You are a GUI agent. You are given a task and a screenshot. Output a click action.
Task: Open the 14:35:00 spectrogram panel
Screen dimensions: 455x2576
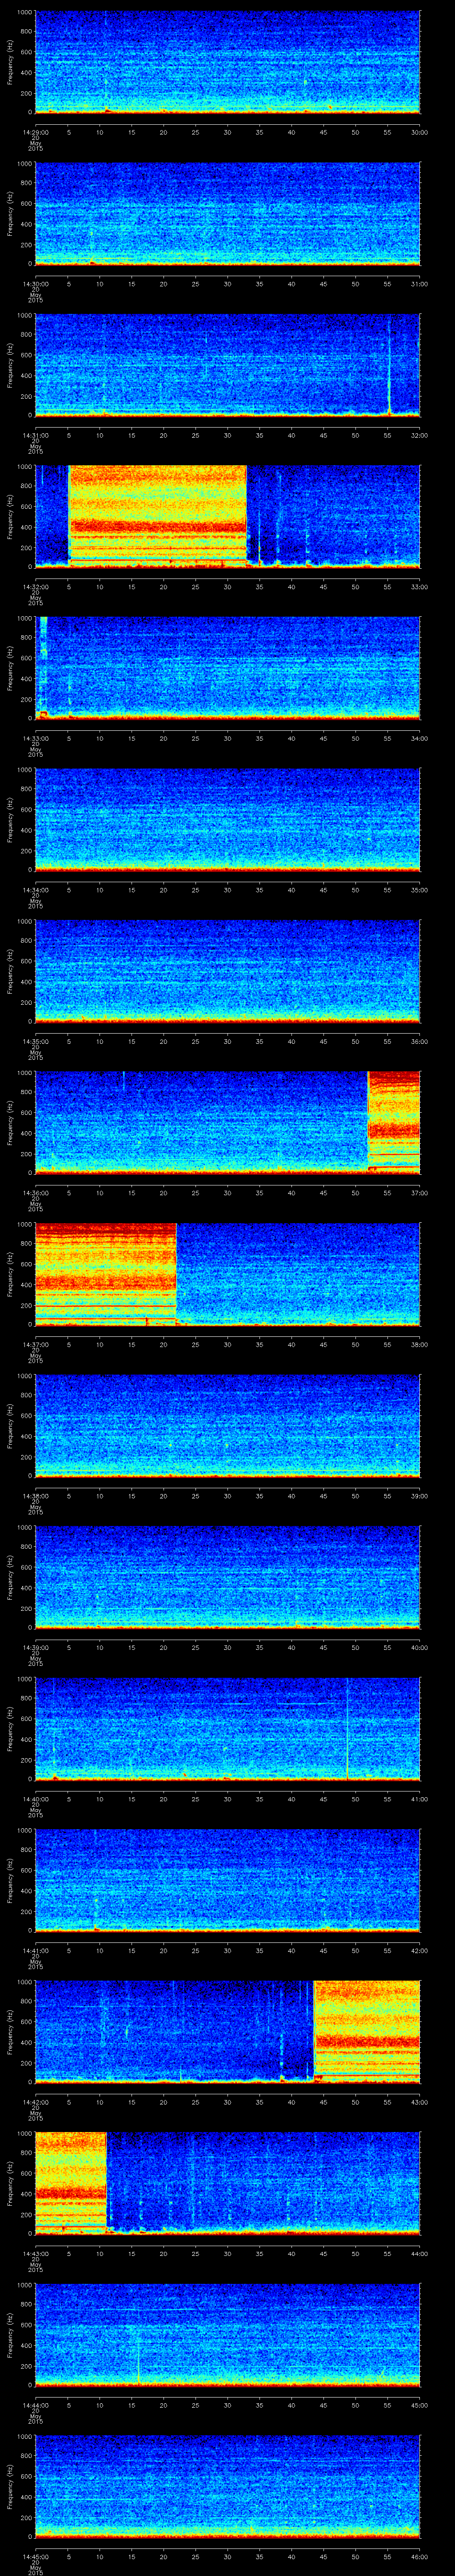pyautogui.click(x=228, y=971)
